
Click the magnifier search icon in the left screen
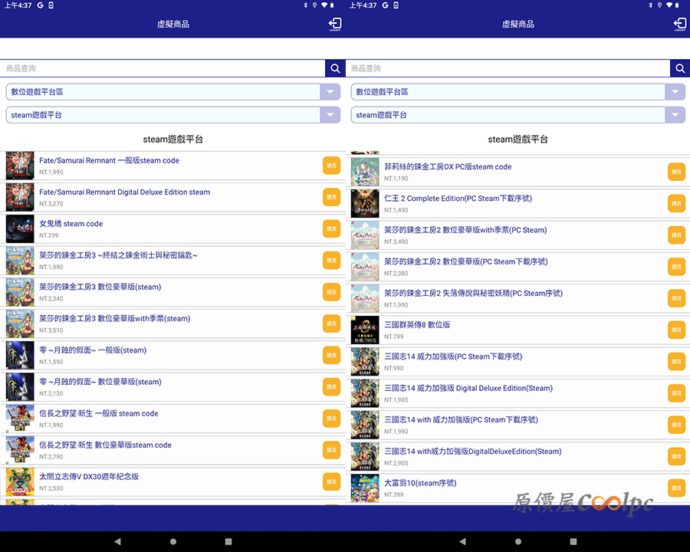pos(335,68)
